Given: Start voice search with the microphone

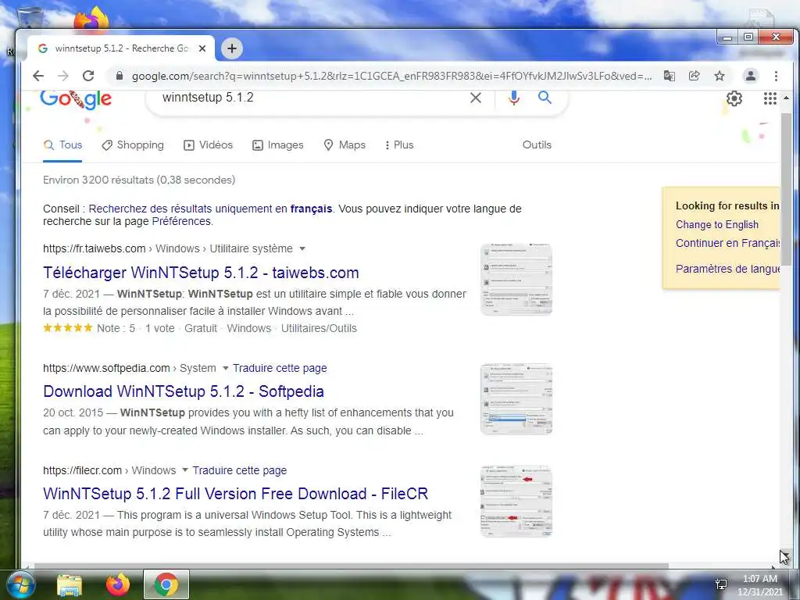Looking at the screenshot, I should click(x=514, y=98).
